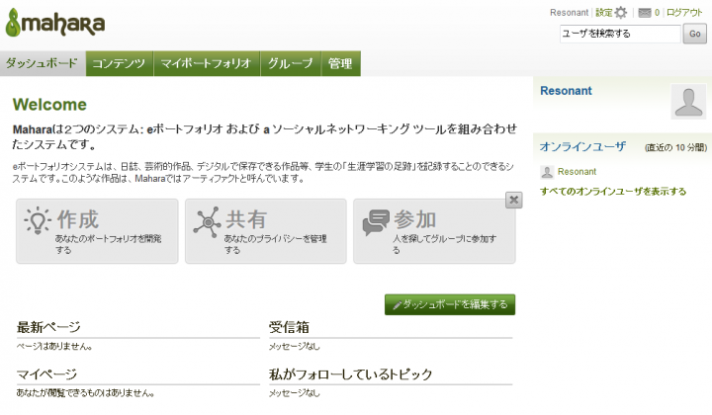Click the lightbulb icon in 作成 box
The height and width of the screenshot is (415, 712).
[x=38, y=220]
